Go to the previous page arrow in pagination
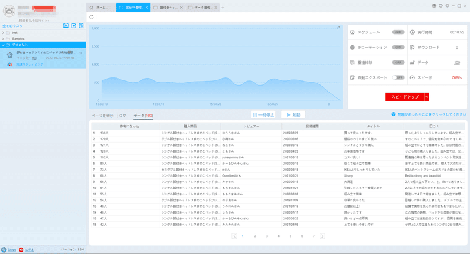 [234, 236]
